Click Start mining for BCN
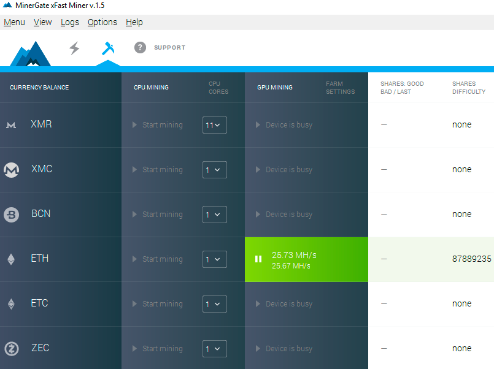Viewport: 494px width, 369px height. coord(156,214)
